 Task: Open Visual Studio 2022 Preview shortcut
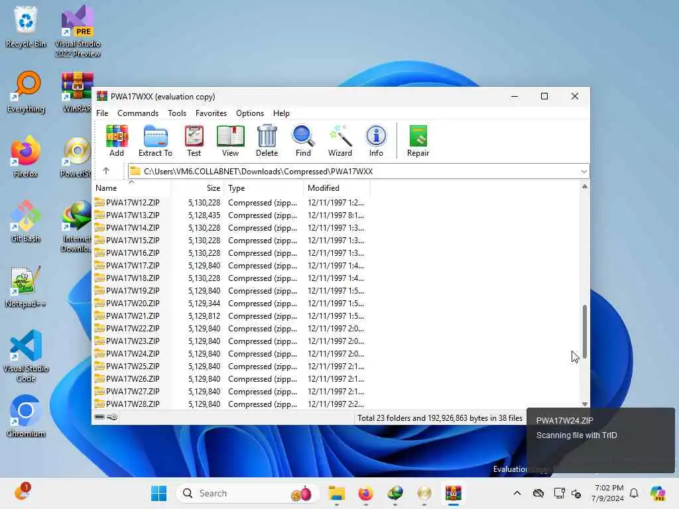(x=78, y=31)
